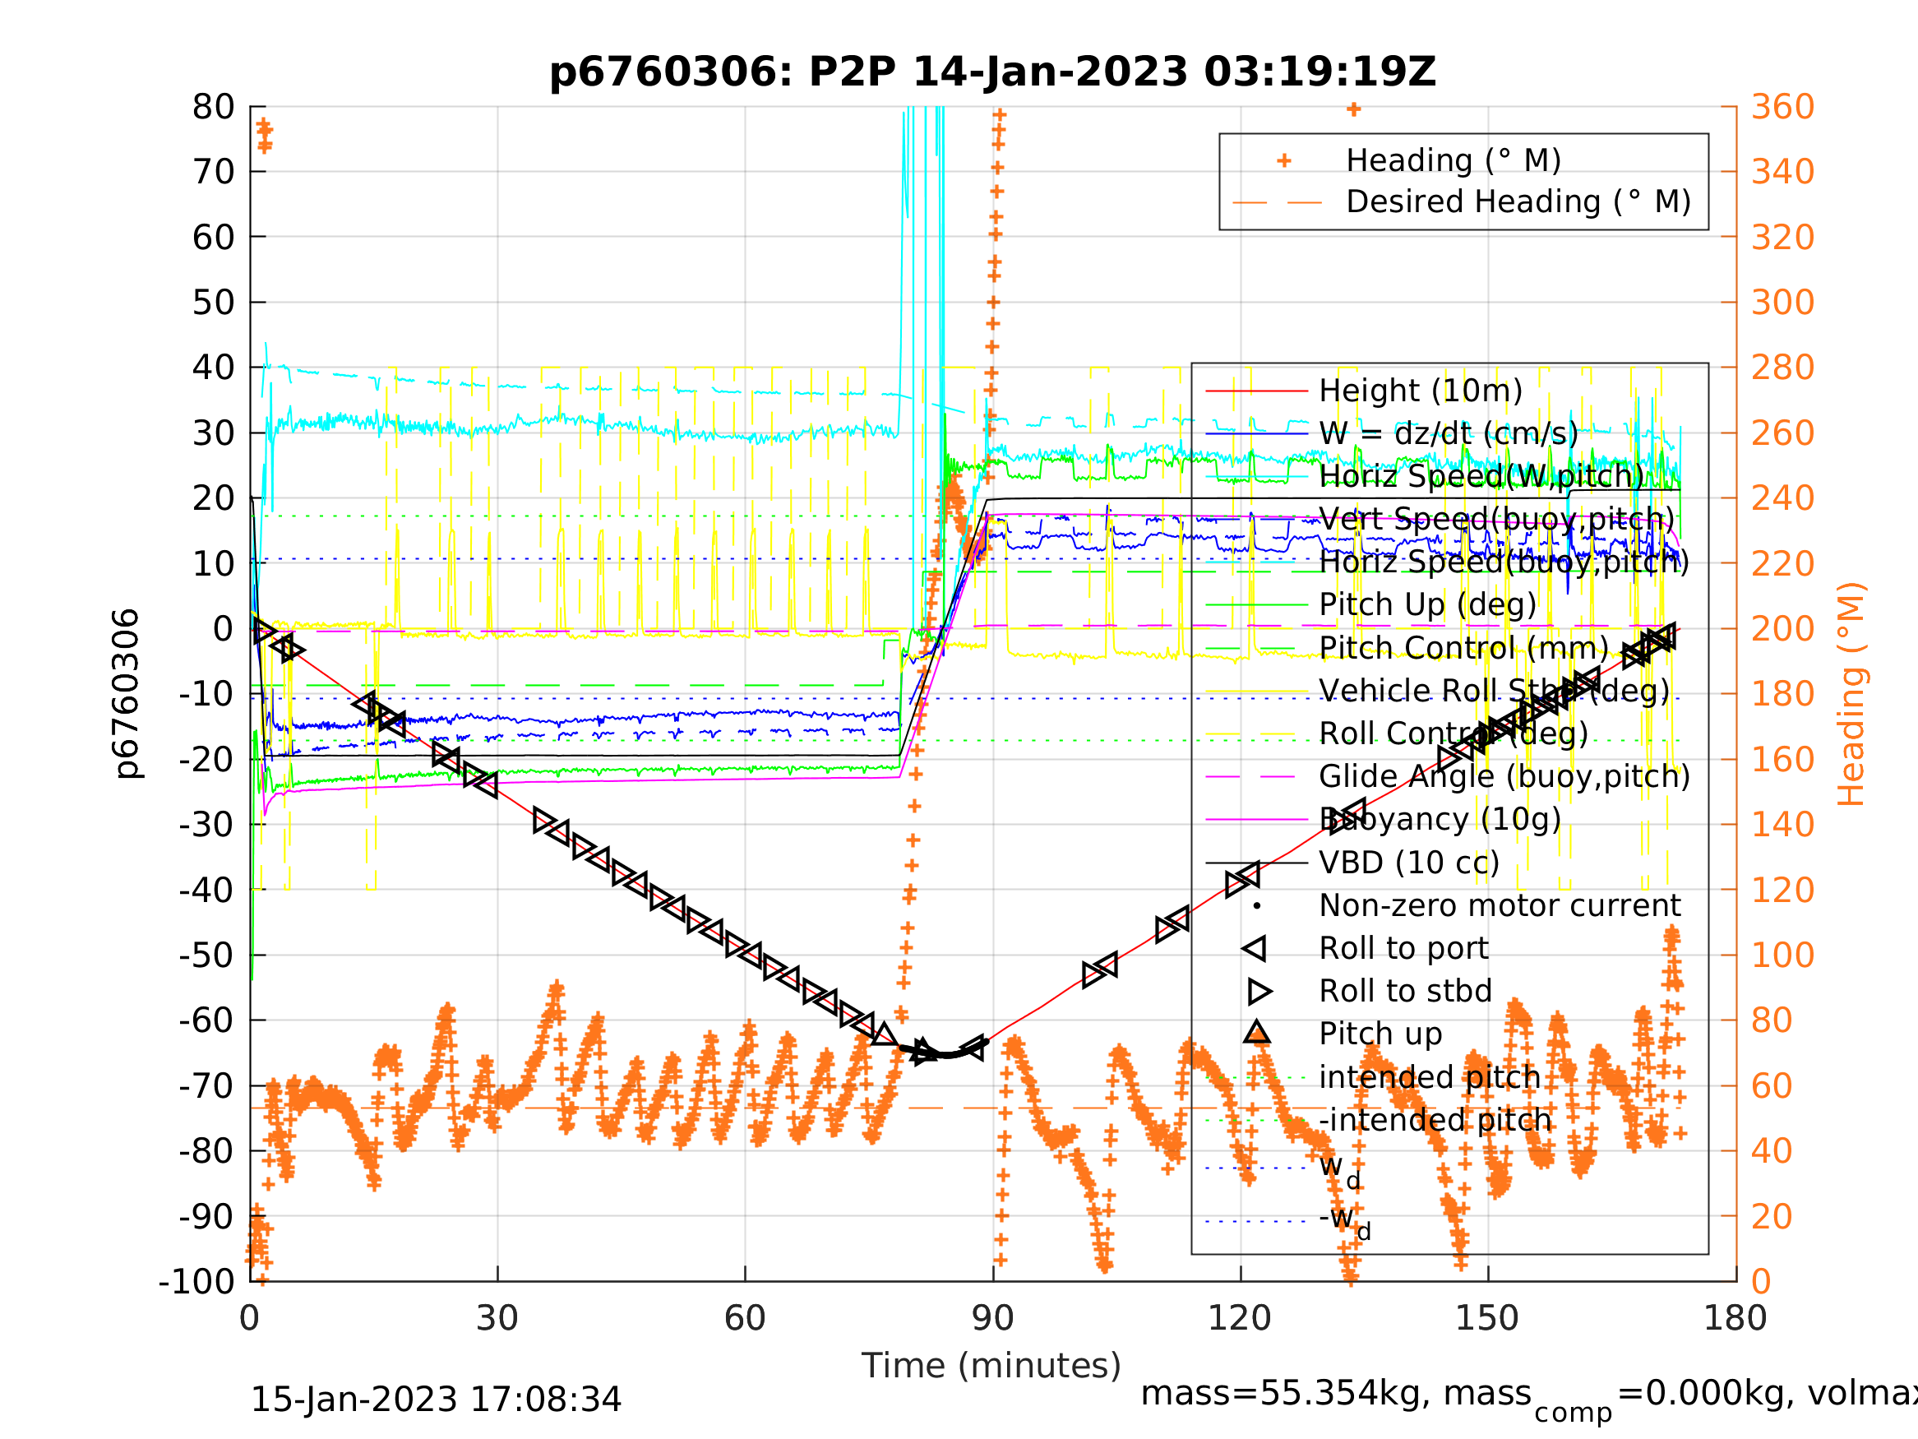Click the orange 240 tick on heading axis
Screen dimensions: 1918x1439
point(1784,497)
